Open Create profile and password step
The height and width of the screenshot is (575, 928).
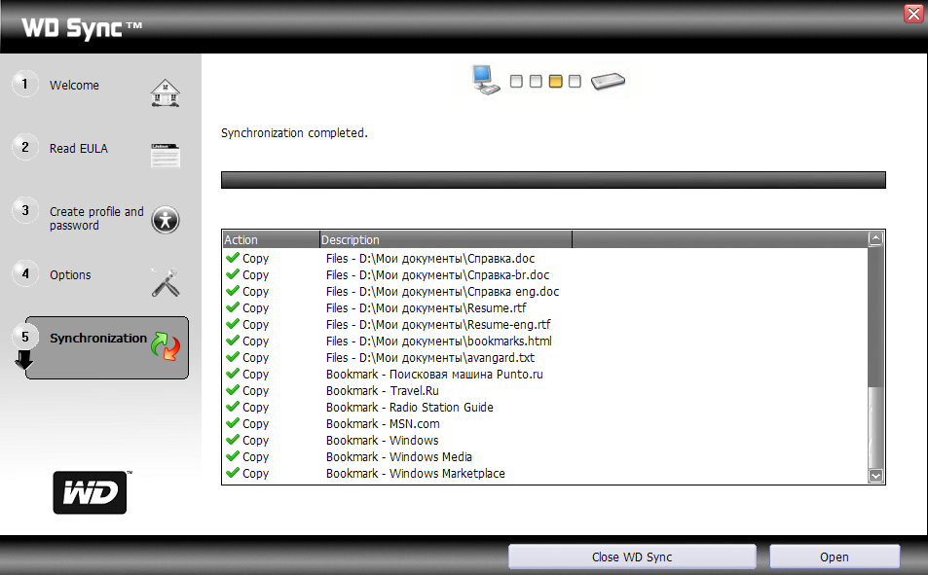pyautogui.click(x=96, y=218)
